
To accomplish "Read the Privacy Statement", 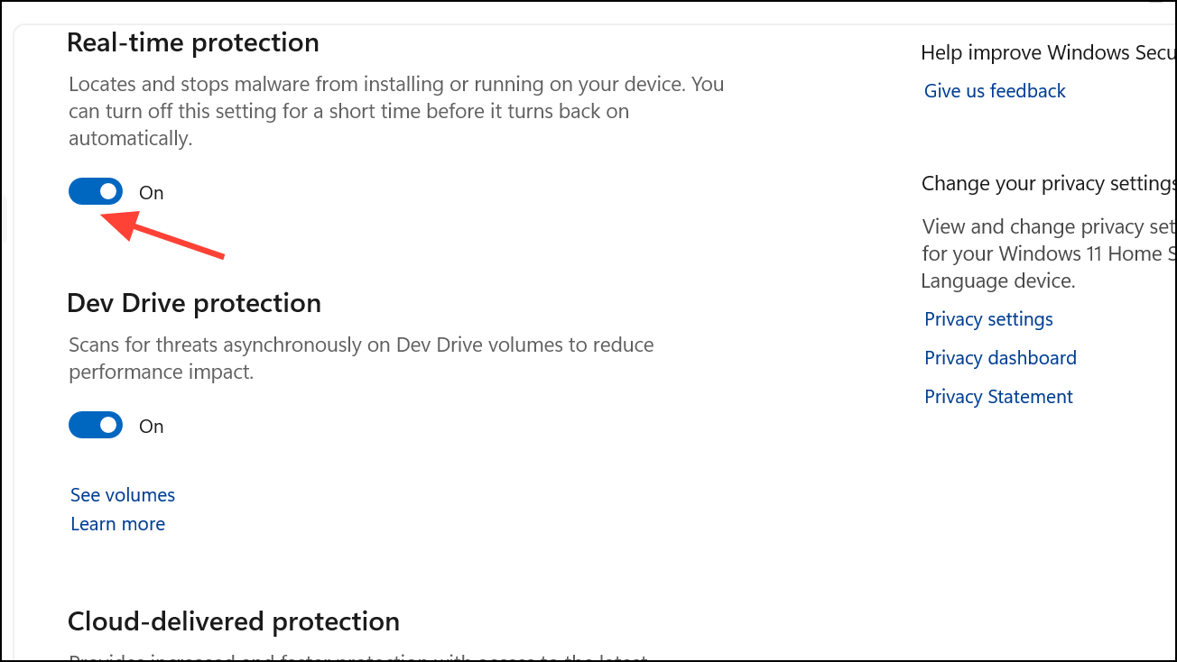I will (x=998, y=396).
